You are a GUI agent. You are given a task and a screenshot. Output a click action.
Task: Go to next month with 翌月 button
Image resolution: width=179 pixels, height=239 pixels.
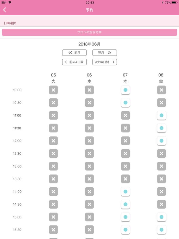coord(105,53)
